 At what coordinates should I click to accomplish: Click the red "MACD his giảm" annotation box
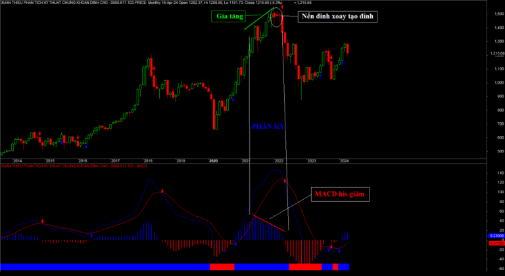(337, 195)
